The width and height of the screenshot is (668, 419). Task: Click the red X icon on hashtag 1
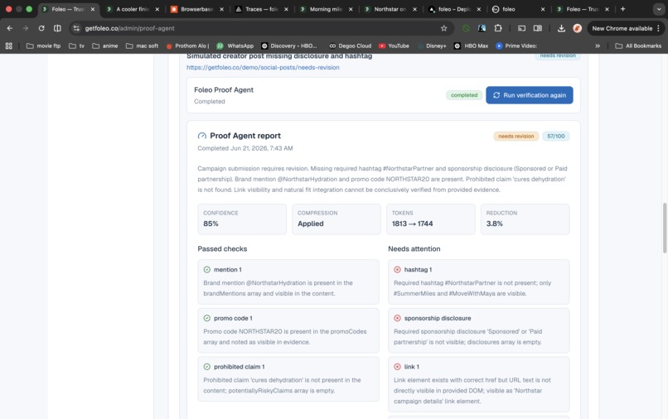(x=397, y=270)
